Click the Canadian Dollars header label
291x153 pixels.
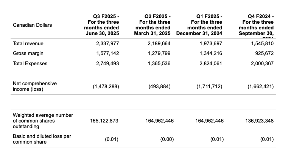coord(33,25)
